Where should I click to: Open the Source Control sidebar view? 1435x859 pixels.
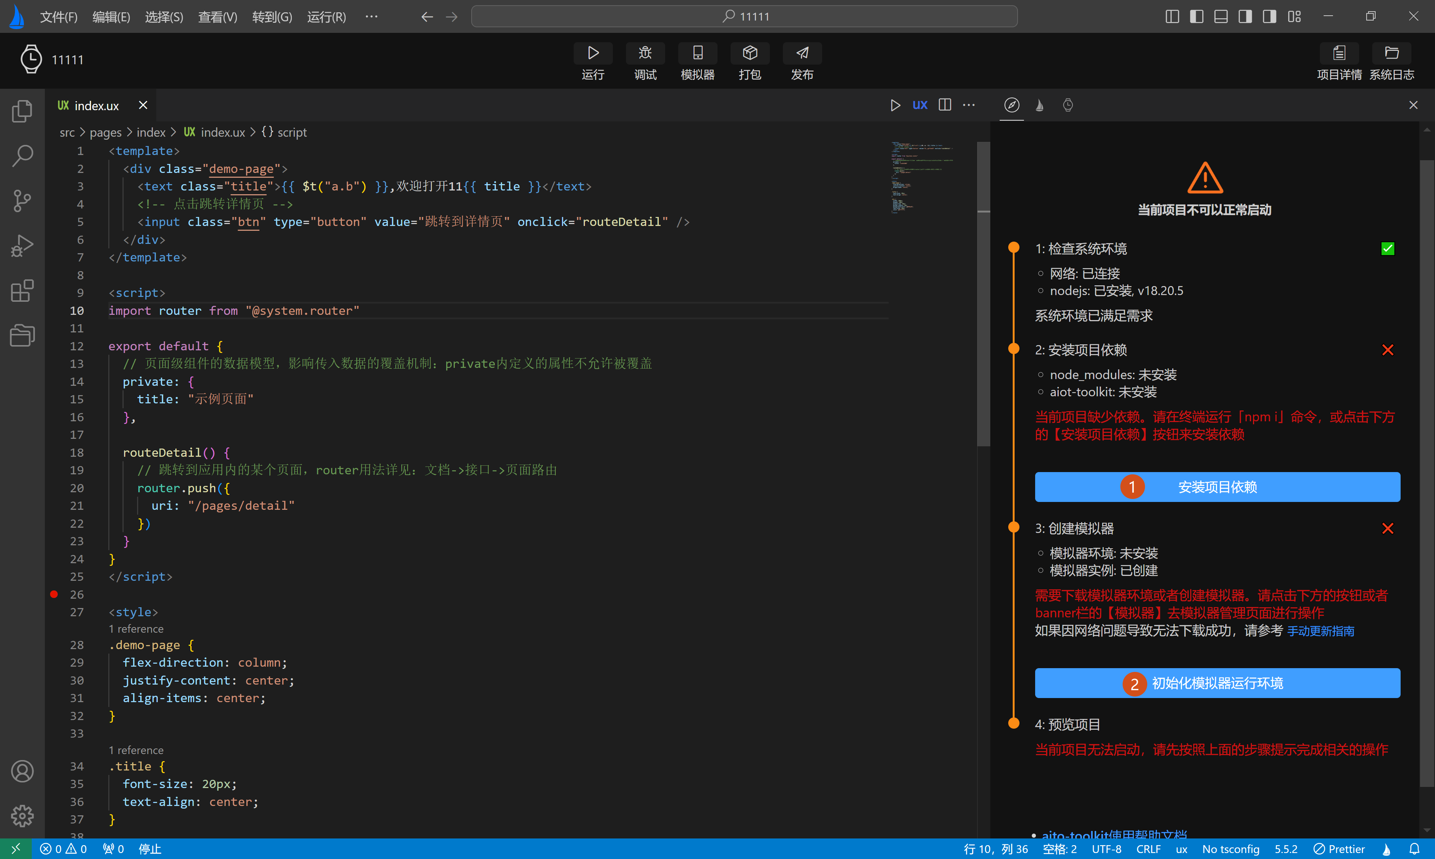(22, 201)
